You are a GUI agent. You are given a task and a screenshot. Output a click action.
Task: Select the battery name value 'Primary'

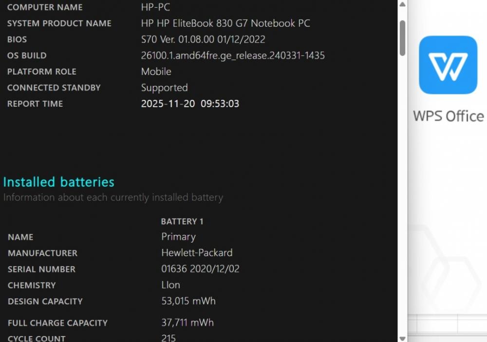(179, 237)
